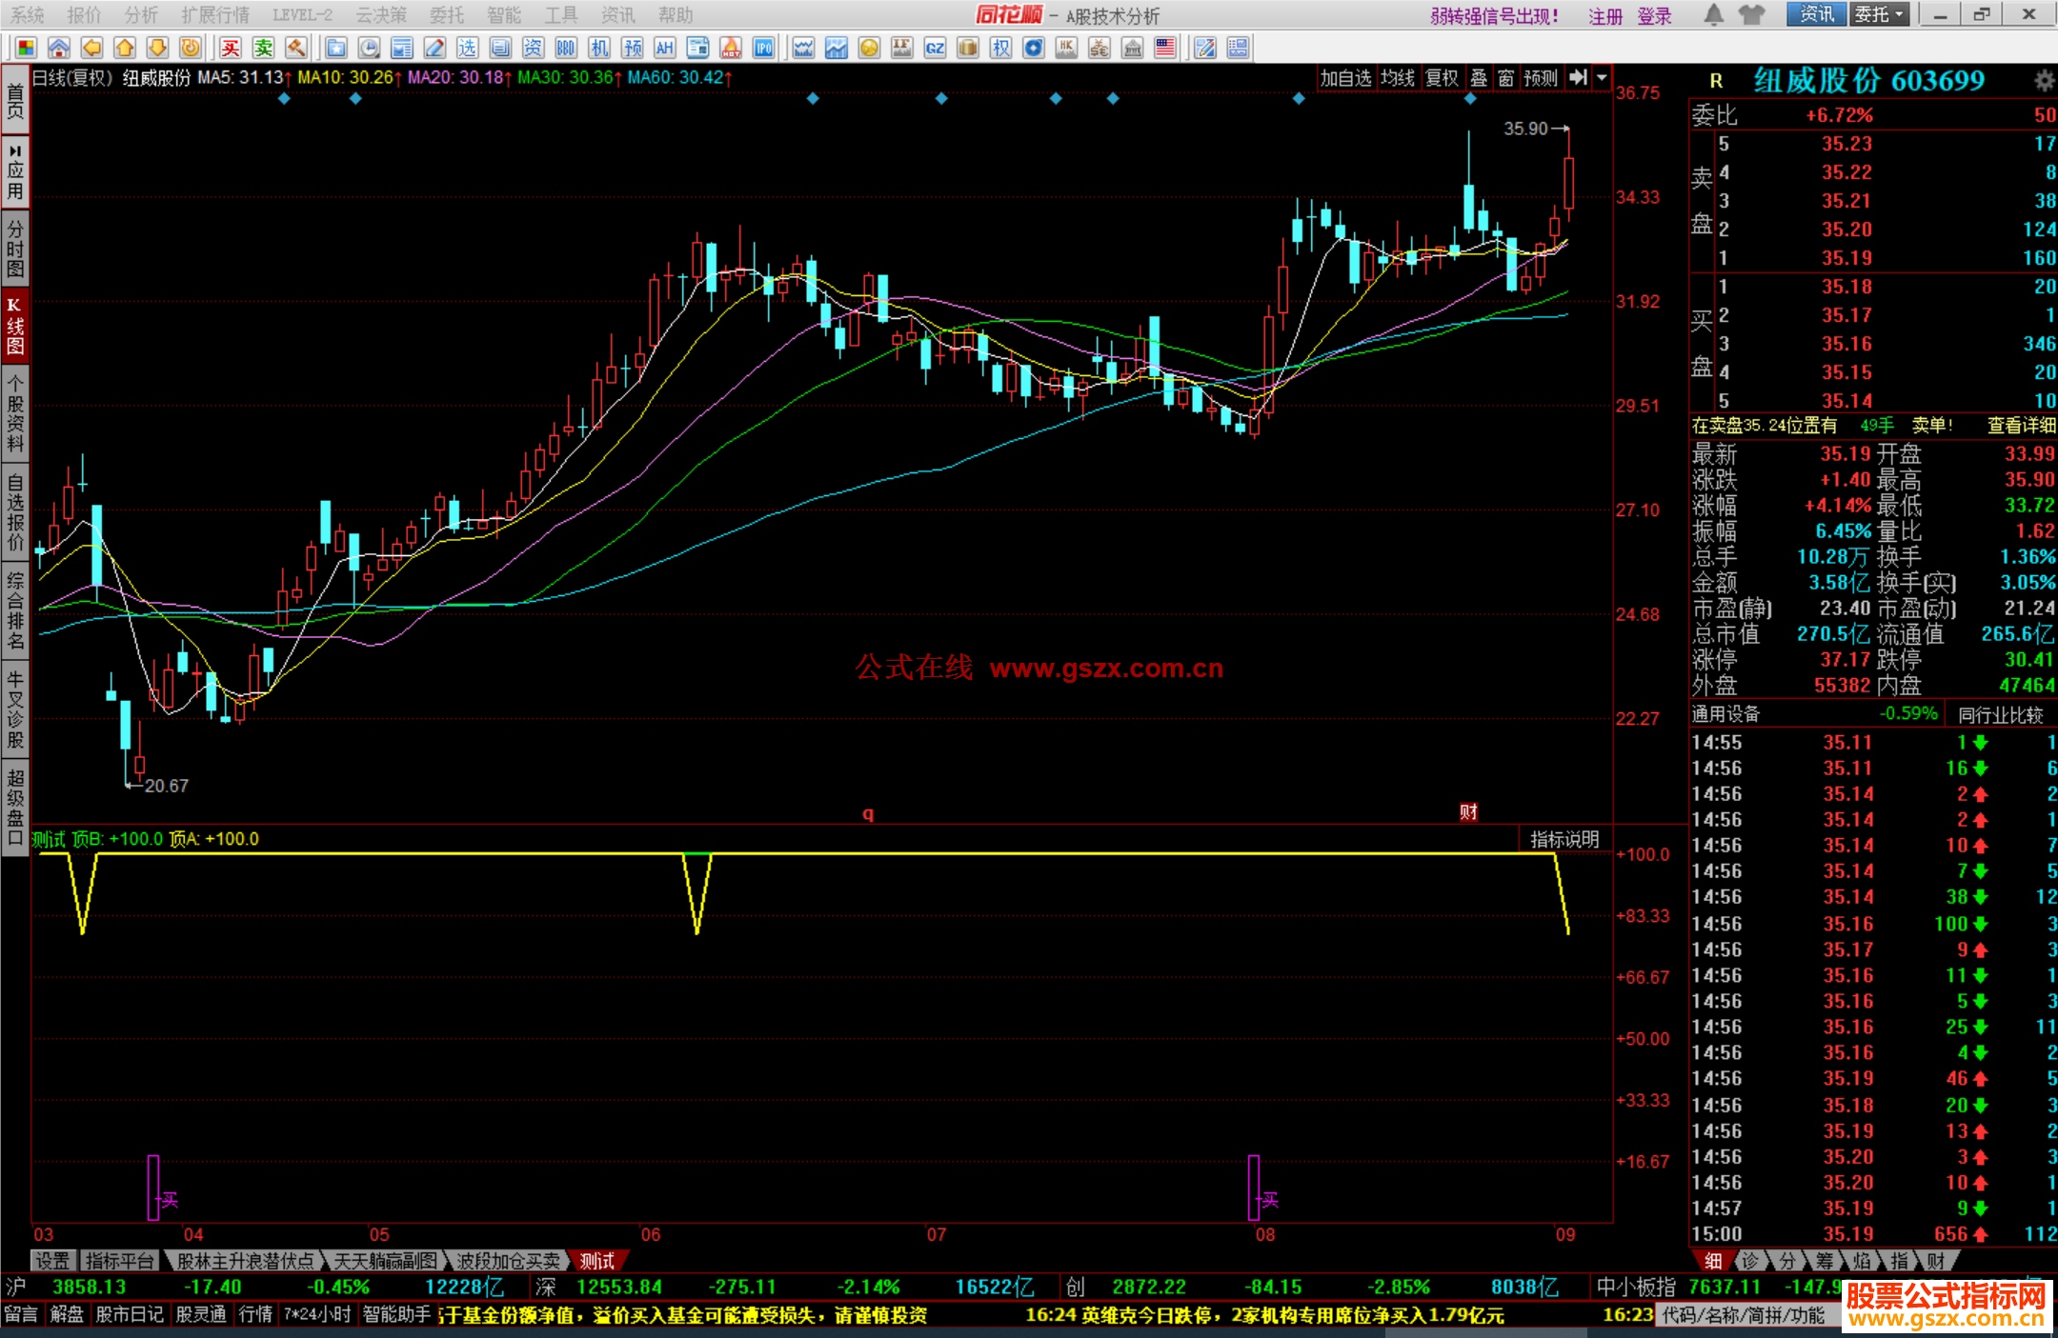Click the HOT flame toolbar icon
This screenshot has height=1338, width=2058.
tap(731, 48)
